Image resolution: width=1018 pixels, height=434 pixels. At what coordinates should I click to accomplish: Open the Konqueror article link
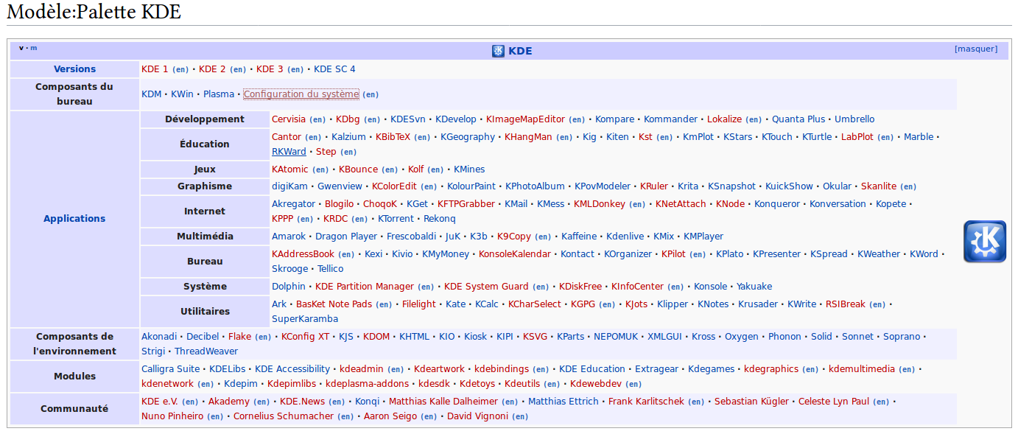(x=776, y=204)
